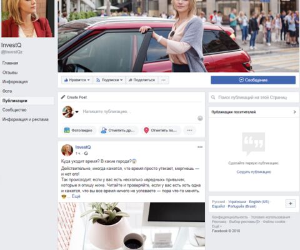This screenshot has height=250, width=300.
Task: Open the Условия использования footer link
Action: coord(271,217)
